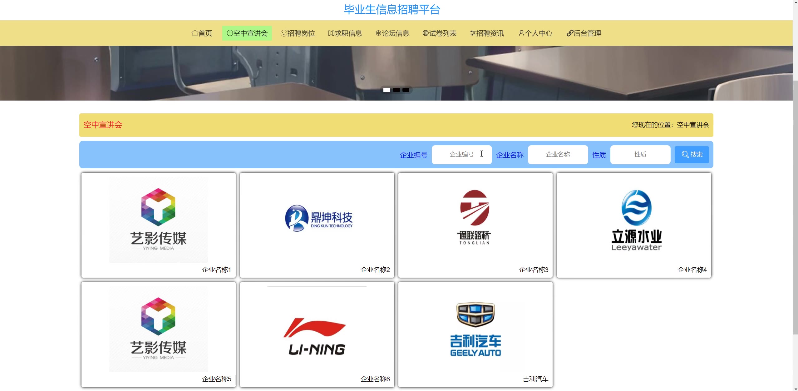Click the power icon beside 空中宣讲会
Viewport: 798px width, 391px height.
click(x=230, y=33)
